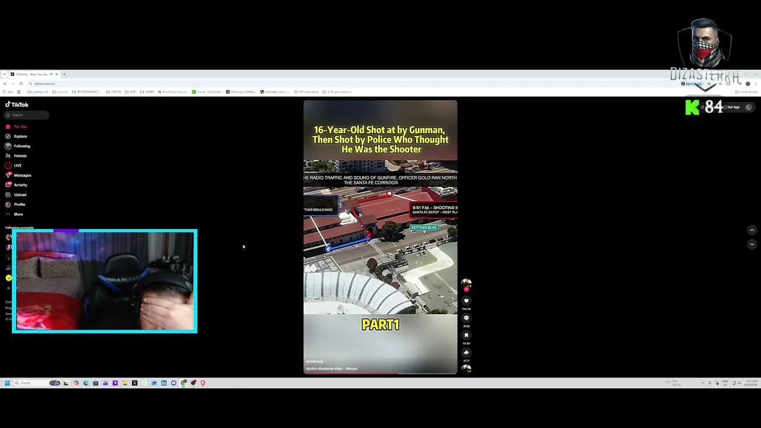Expand the More menu in sidebar

tap(14, 214)
